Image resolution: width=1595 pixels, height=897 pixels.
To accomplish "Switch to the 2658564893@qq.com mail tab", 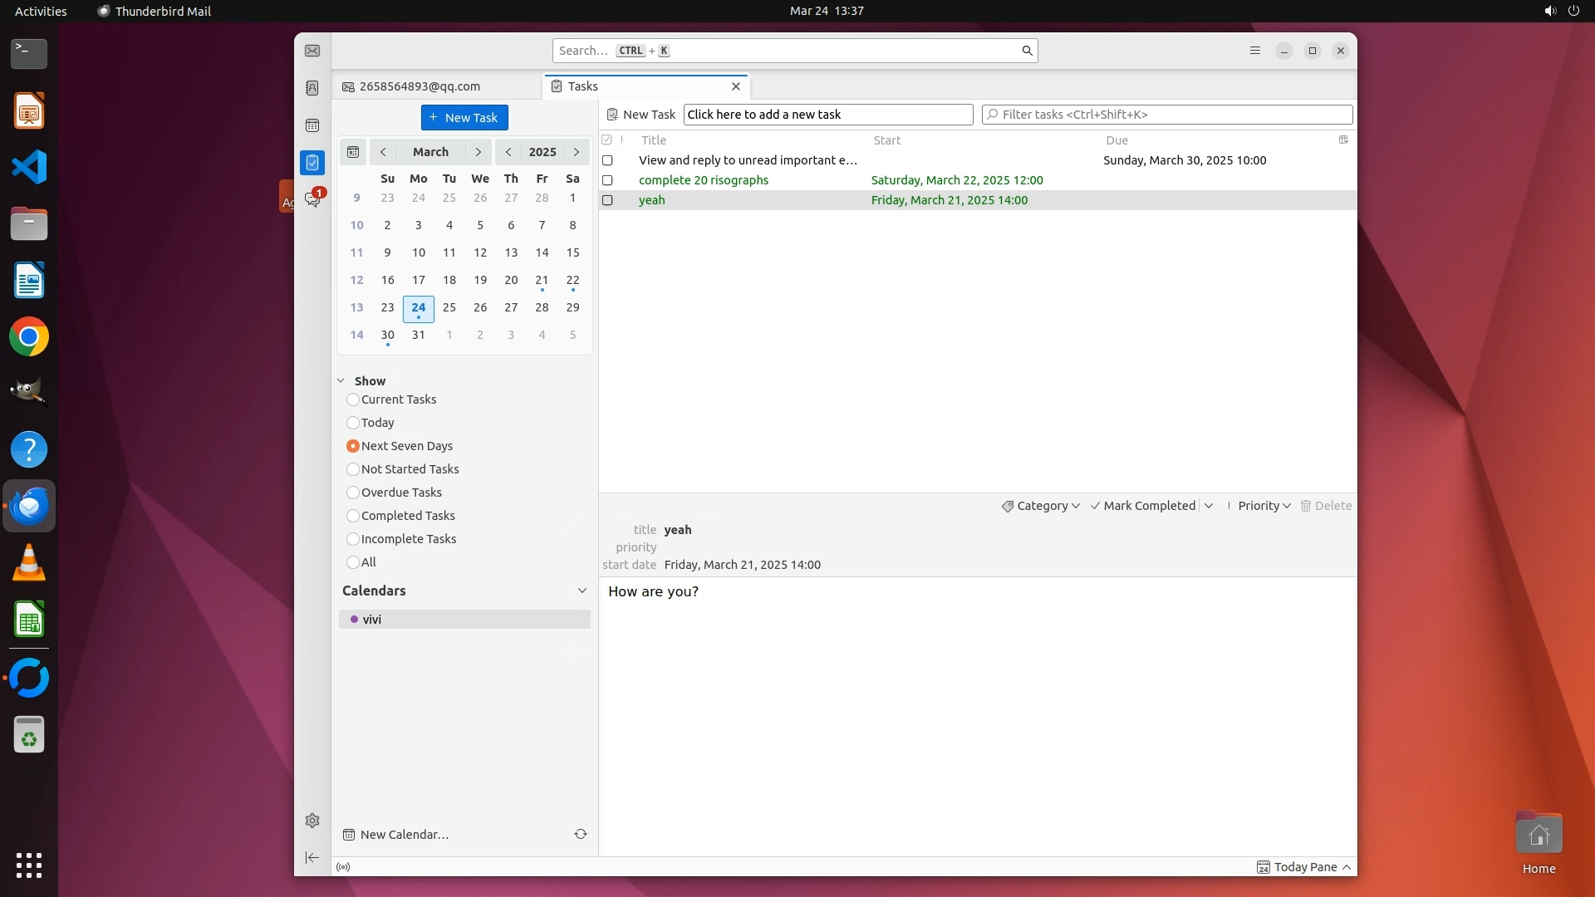I will tap(420, 86).
